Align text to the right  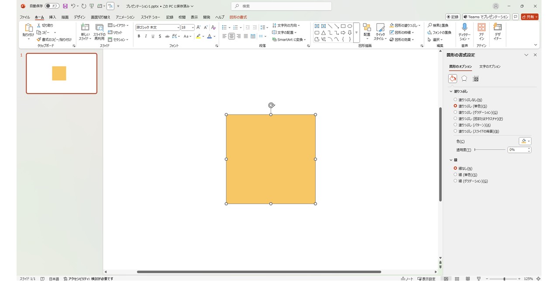pyautogui.click(x=238, y=36)
